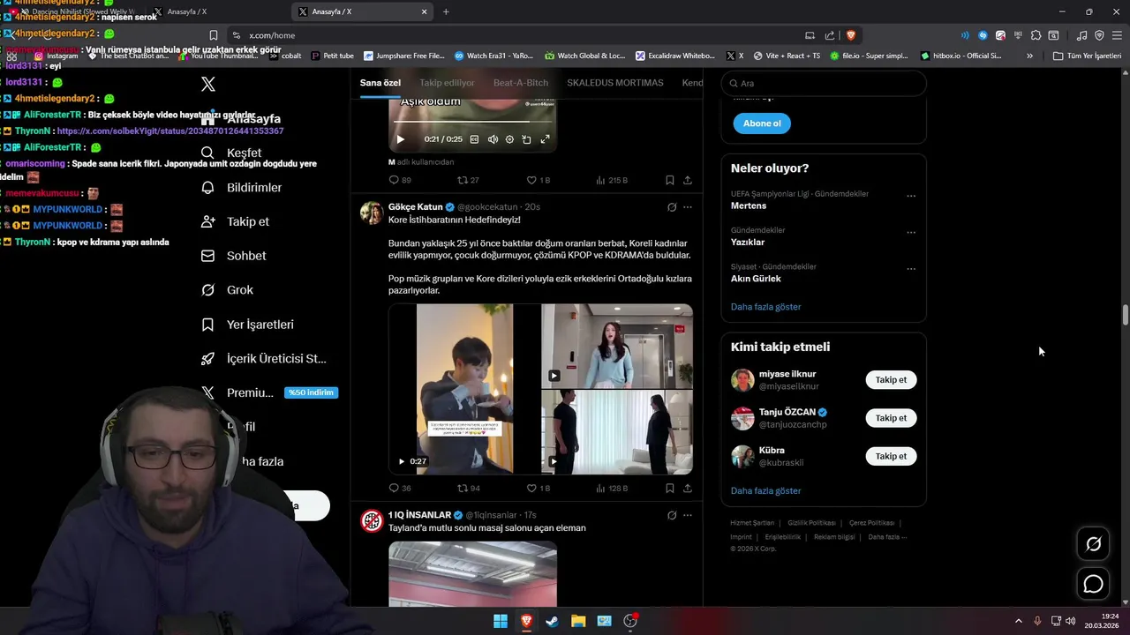Open ThyronN's x.com link in chat

click(x=170, y=131)
